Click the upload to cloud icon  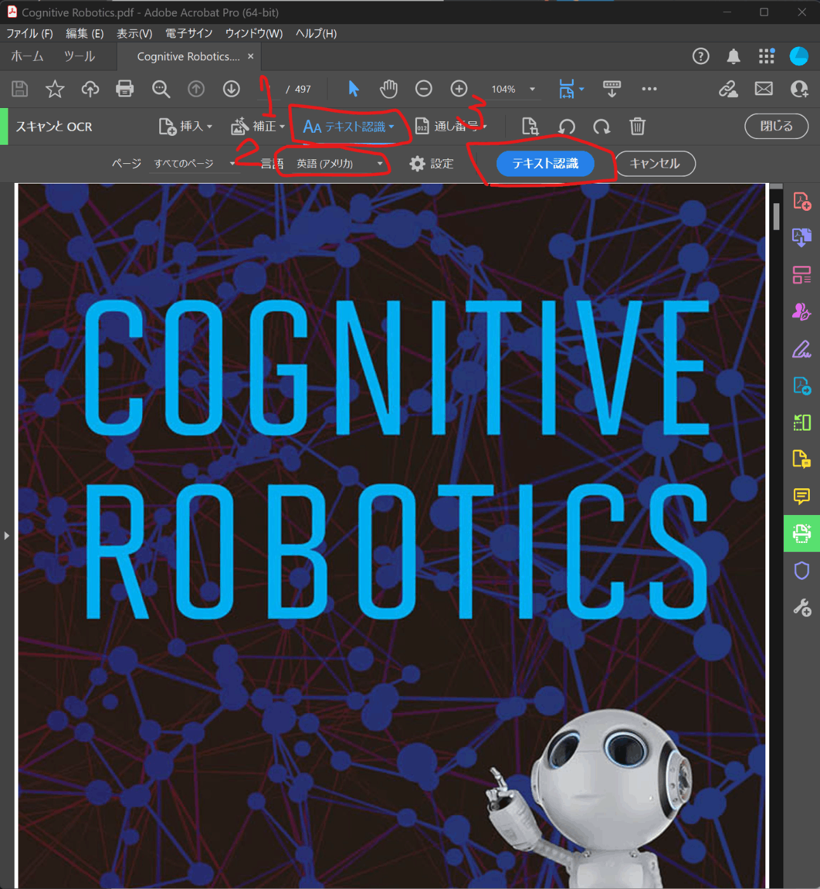[x=90, y=89]
